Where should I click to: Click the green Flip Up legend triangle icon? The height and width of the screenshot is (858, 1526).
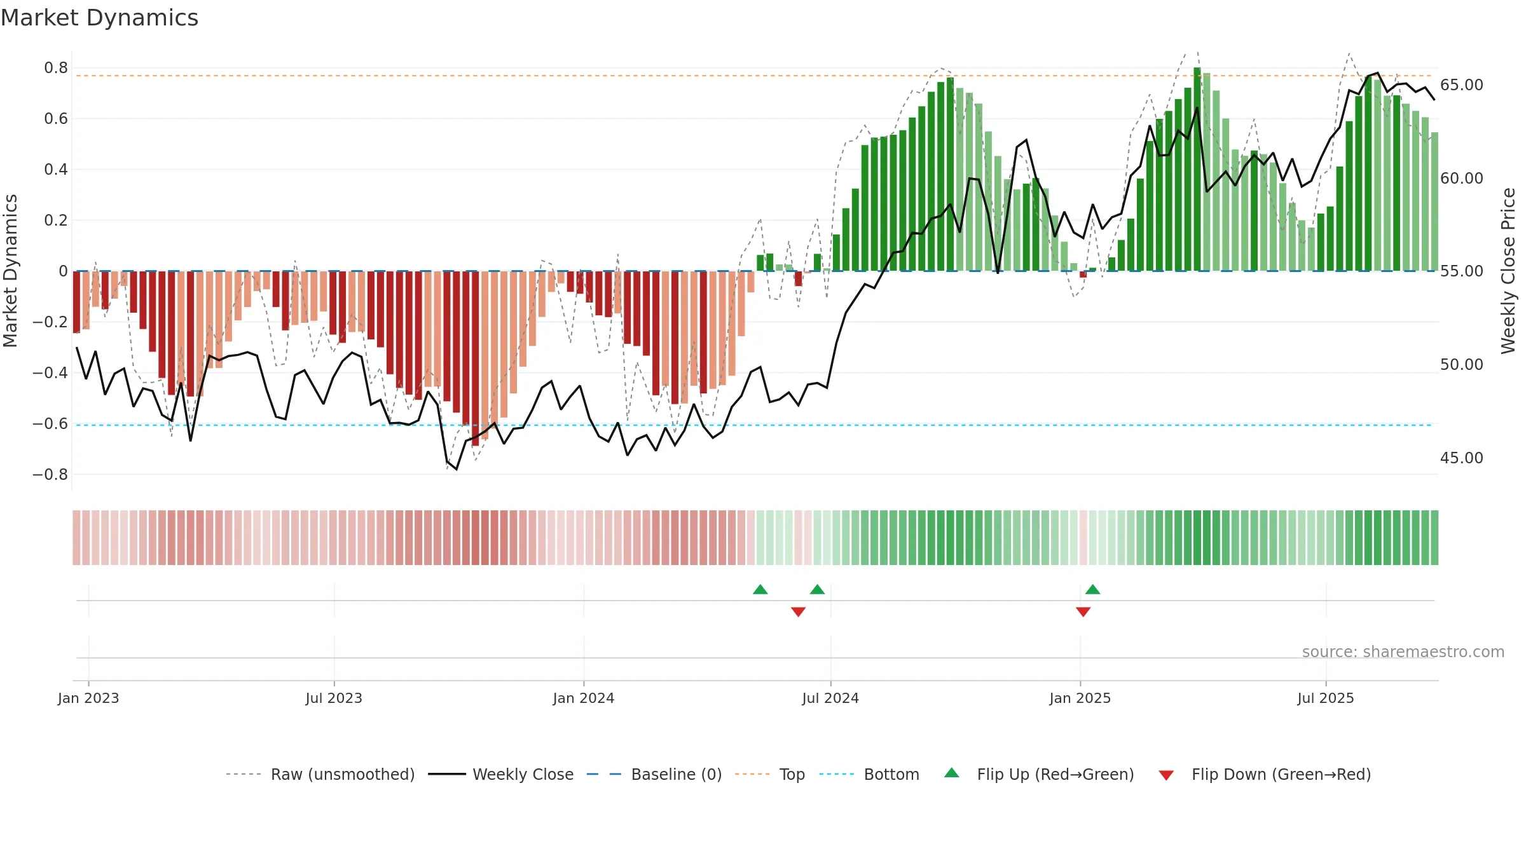coord(952,773)
